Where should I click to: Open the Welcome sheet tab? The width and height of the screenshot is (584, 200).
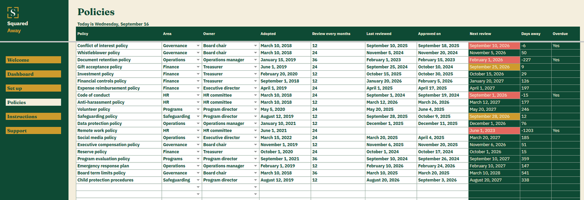(33, 60)
